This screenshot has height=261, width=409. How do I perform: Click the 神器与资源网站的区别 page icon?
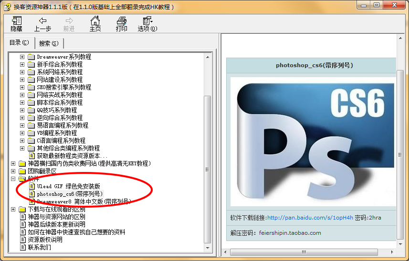coord(23,217)
